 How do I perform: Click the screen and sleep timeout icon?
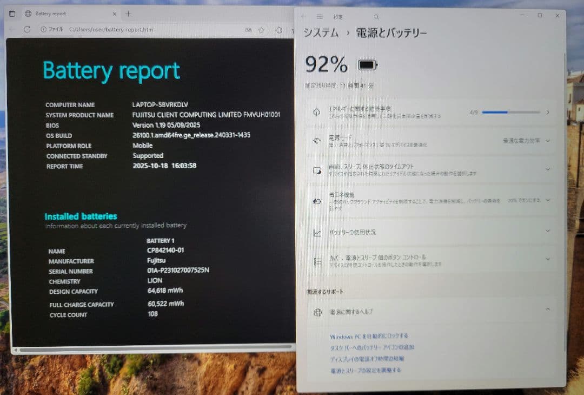coord(317,169)
